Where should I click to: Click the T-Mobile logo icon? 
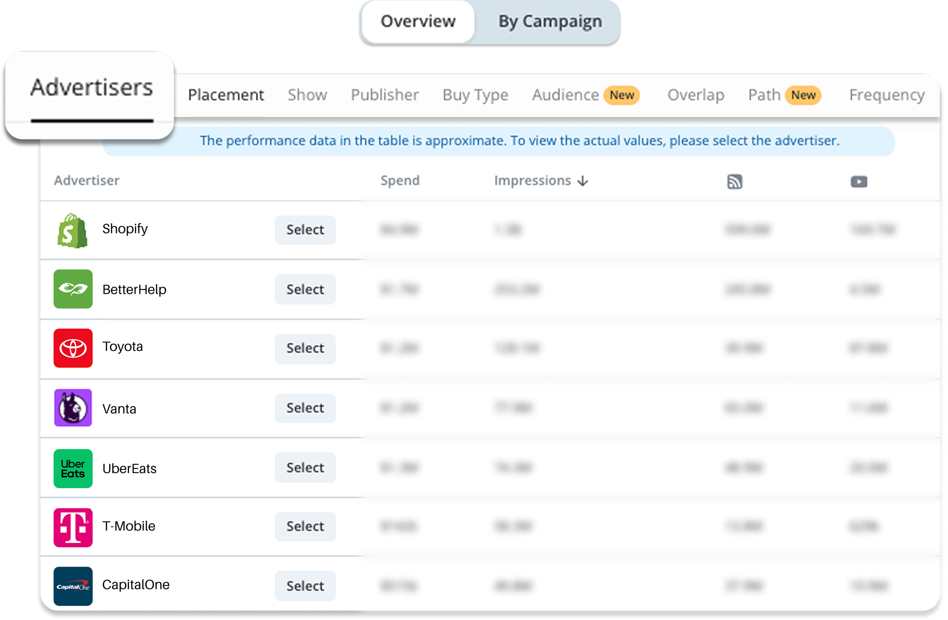coord(73,528)
